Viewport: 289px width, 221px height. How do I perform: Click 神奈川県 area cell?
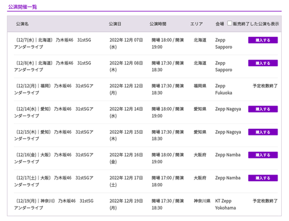(x=202, y=201)
